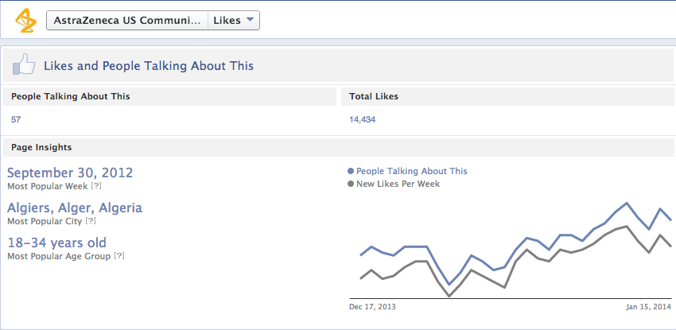Click the 18-34 years old text
Viewport: 676px width, 330px height.
57,243
